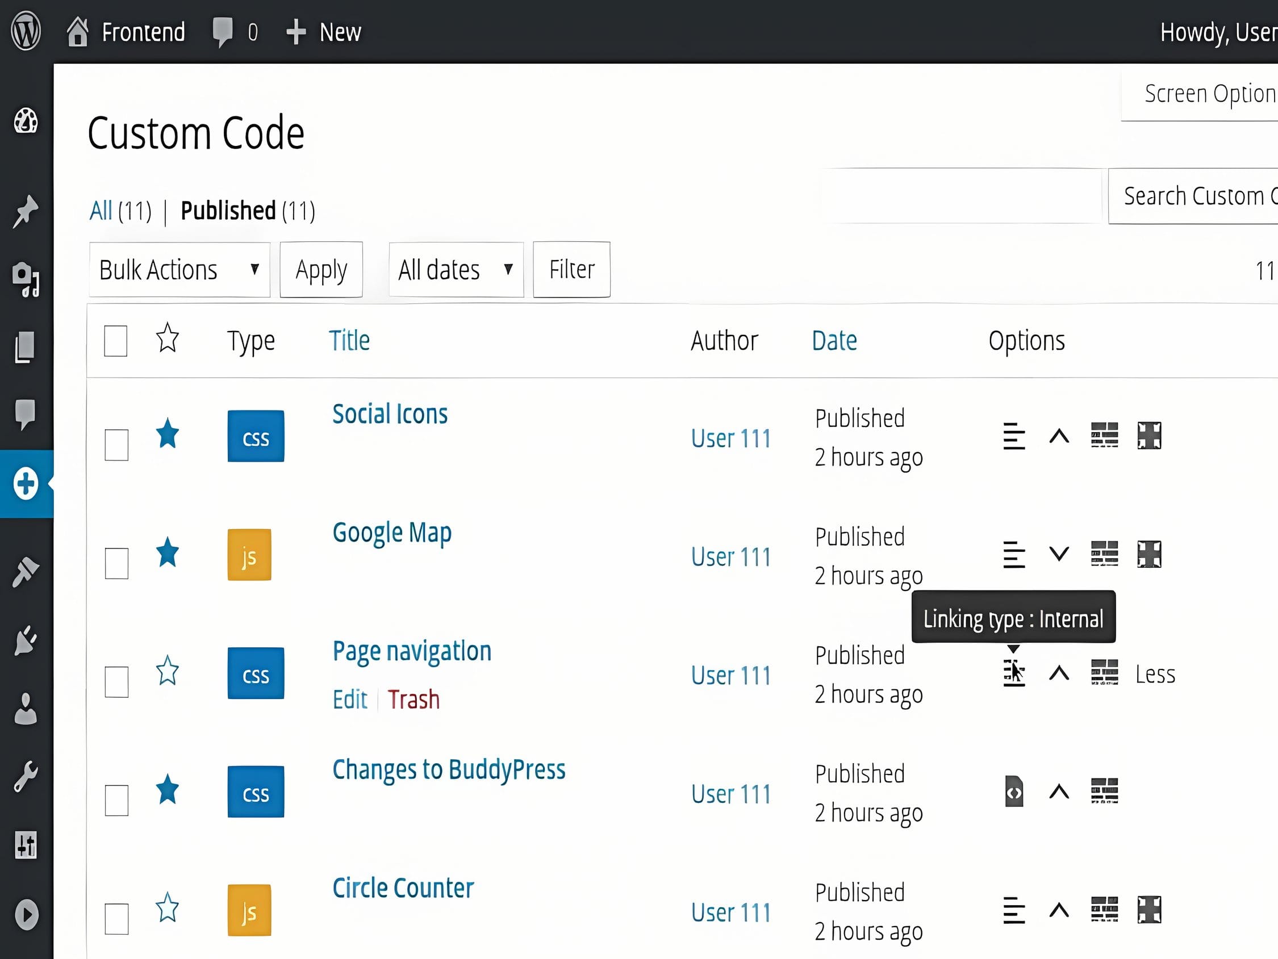Select the Changes to BuddyPress checkbox

coord(116,800)
